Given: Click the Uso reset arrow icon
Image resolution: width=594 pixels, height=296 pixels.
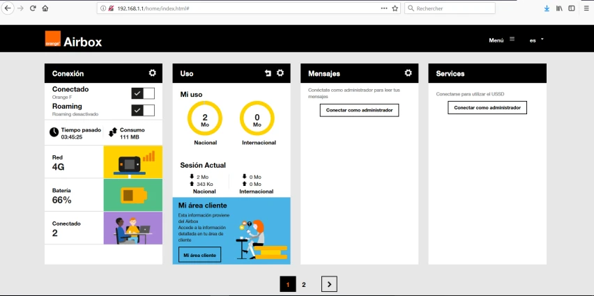Looking at the screenshot, I should pyautogui.click(x=268, y=73).
